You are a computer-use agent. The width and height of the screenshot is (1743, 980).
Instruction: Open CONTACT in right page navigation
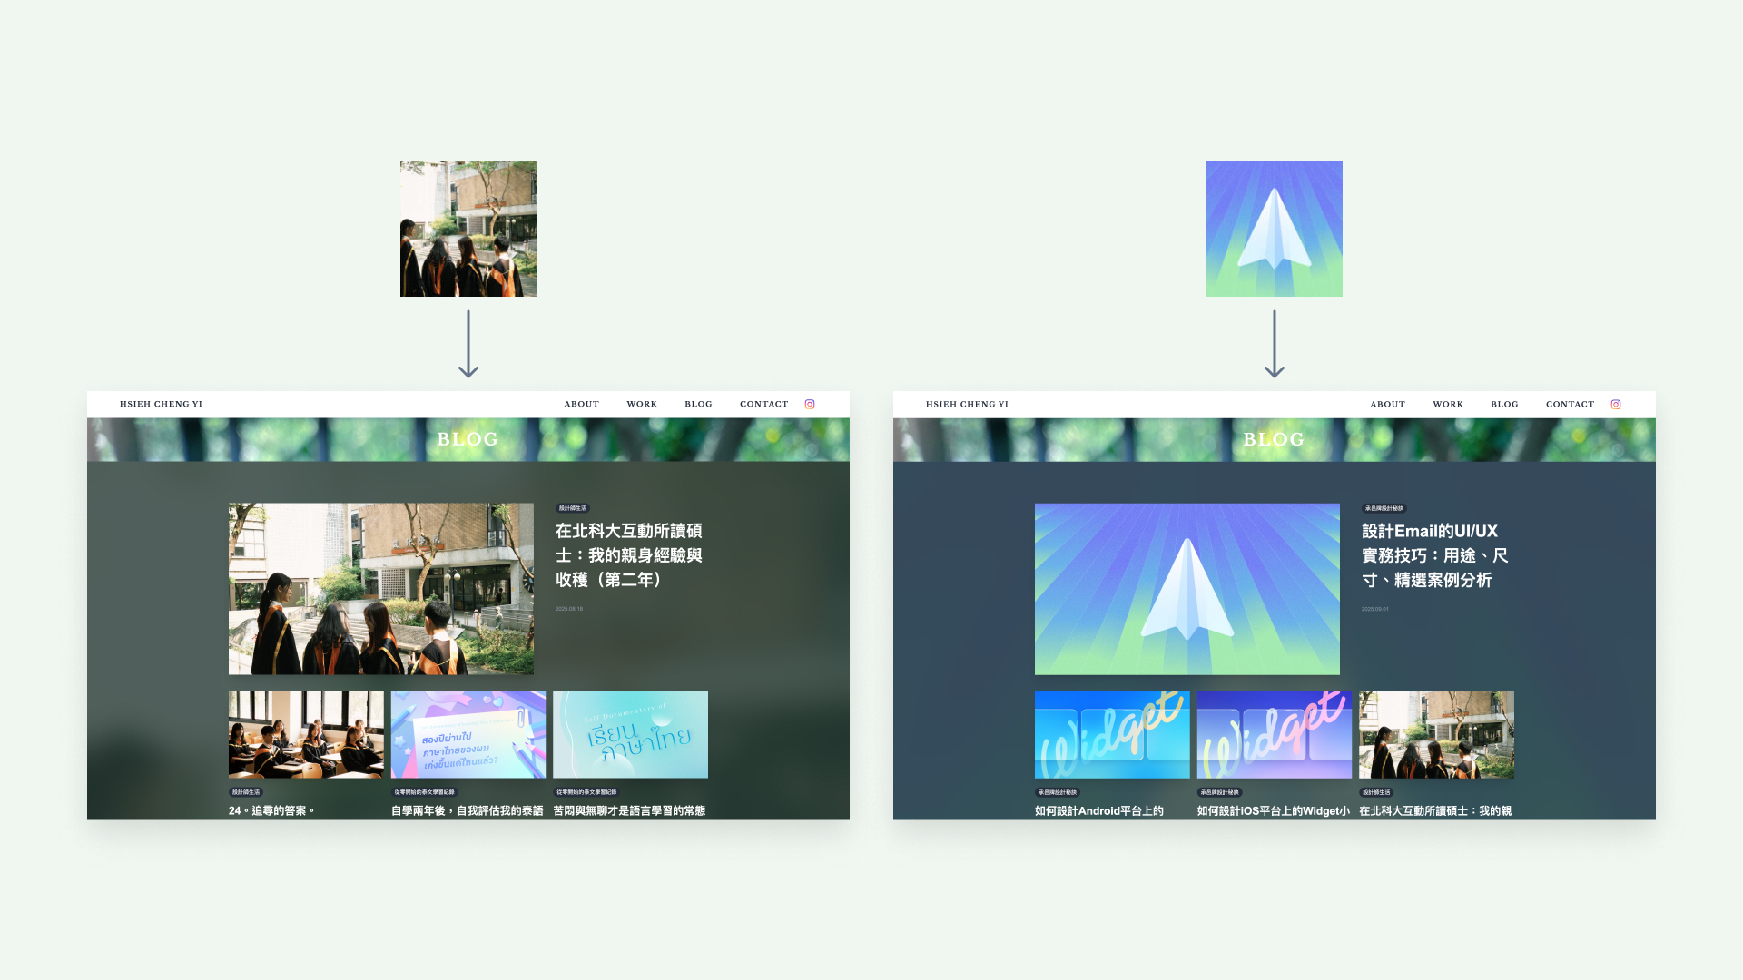[x=1570, y=405]
